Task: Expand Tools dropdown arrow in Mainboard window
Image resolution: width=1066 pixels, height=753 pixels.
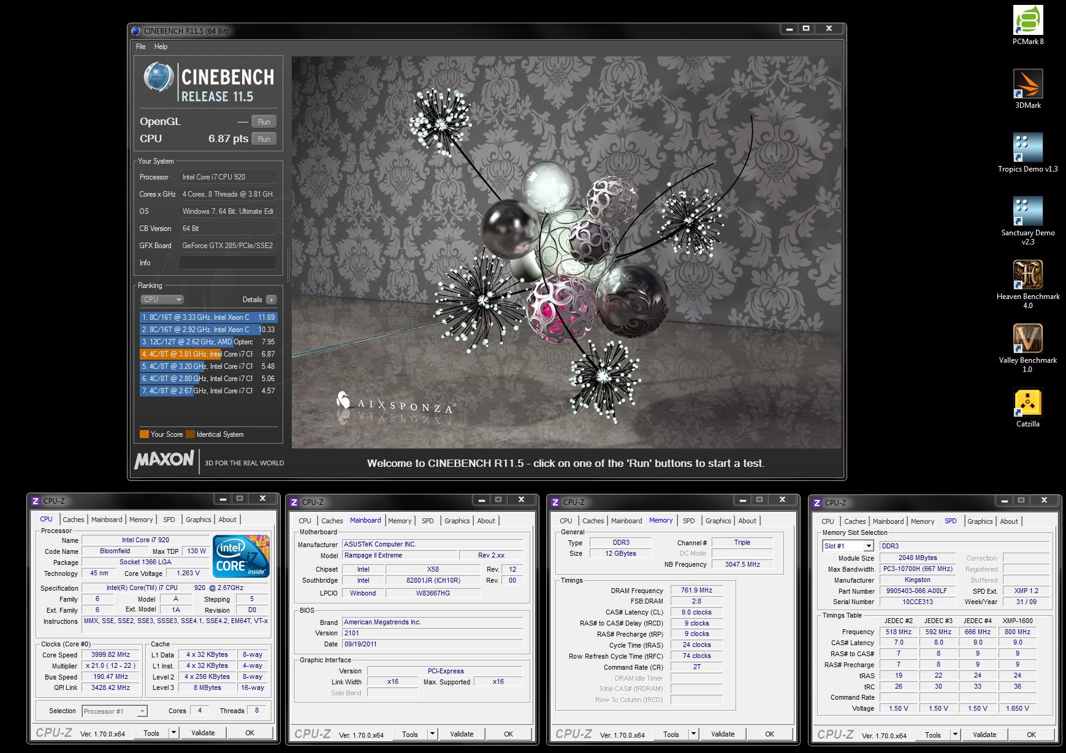Action: click(433, 734)
